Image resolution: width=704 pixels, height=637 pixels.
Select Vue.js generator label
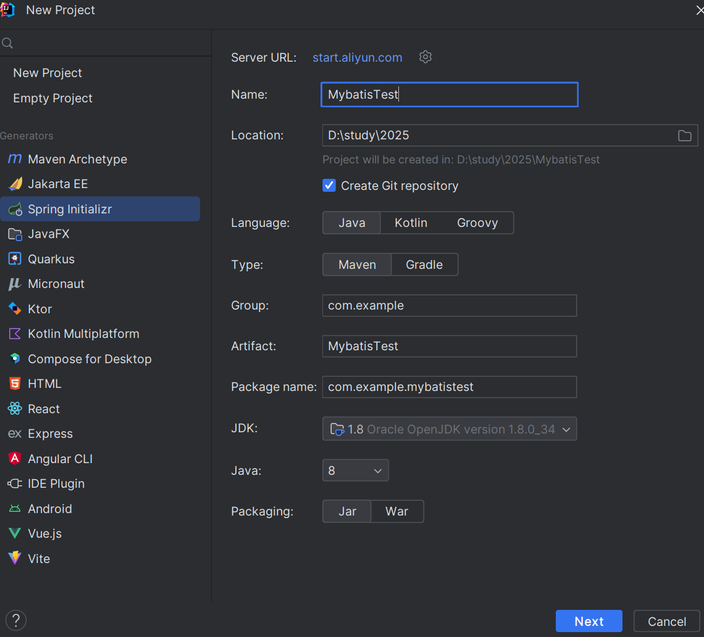pyautogui.click(x=45, y=533)
